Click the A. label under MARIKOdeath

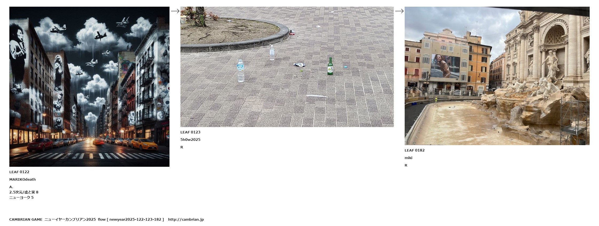pos(11,187)
